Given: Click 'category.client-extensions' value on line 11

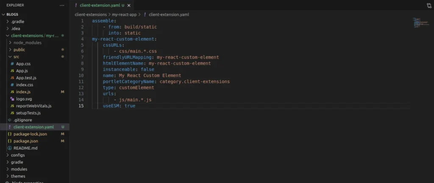Looking at the screenshot, I should click(195, 82).
